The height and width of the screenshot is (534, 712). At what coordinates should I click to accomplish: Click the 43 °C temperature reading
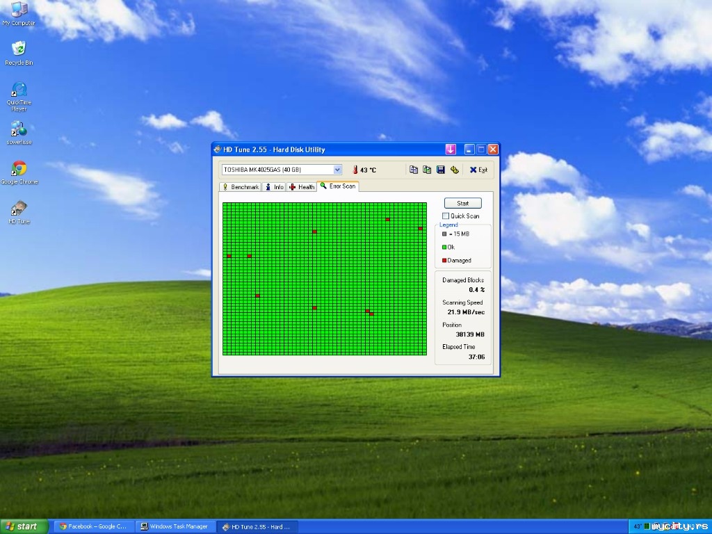(x=368, y=170)
